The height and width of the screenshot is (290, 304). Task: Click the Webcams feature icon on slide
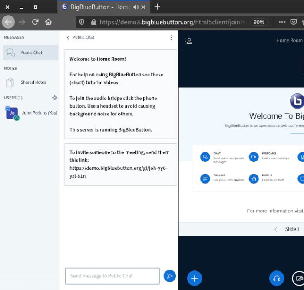(254, 157)
